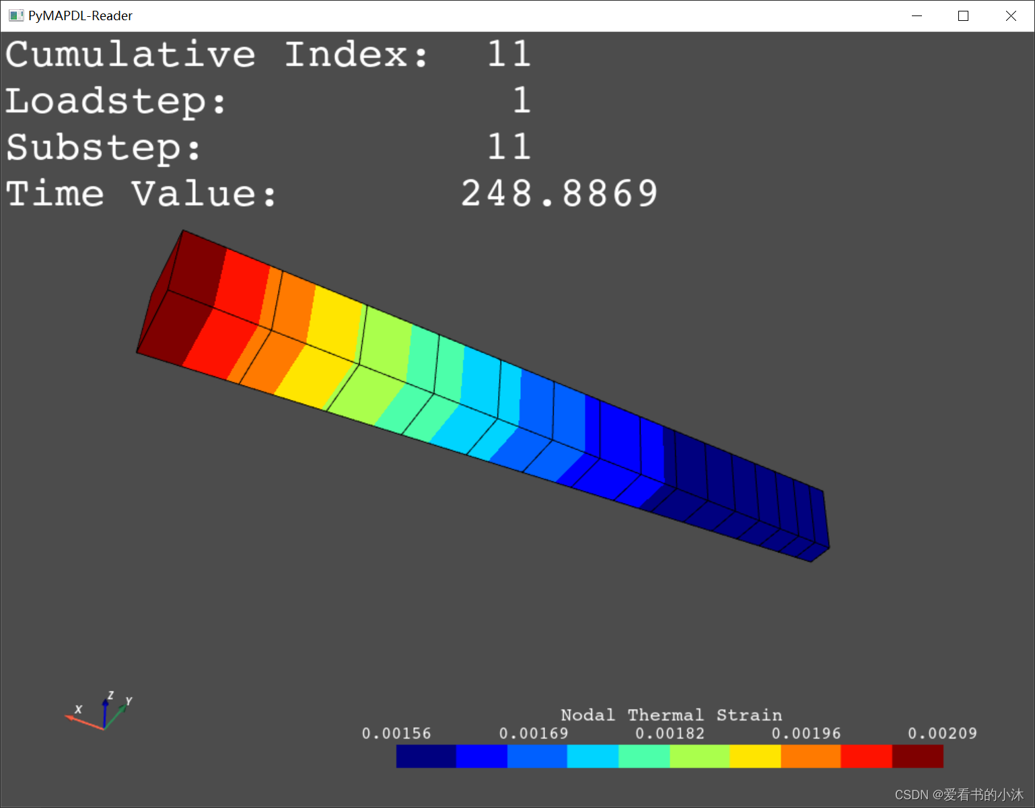This screenshot has height=808, width=1035.
Task: Click the 'Time Value:' label
Action: click(141, 194)
